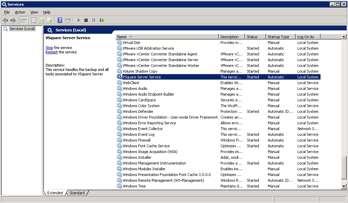
Task: Click gear icon beside Windows Audio
Action: (119, 88)
